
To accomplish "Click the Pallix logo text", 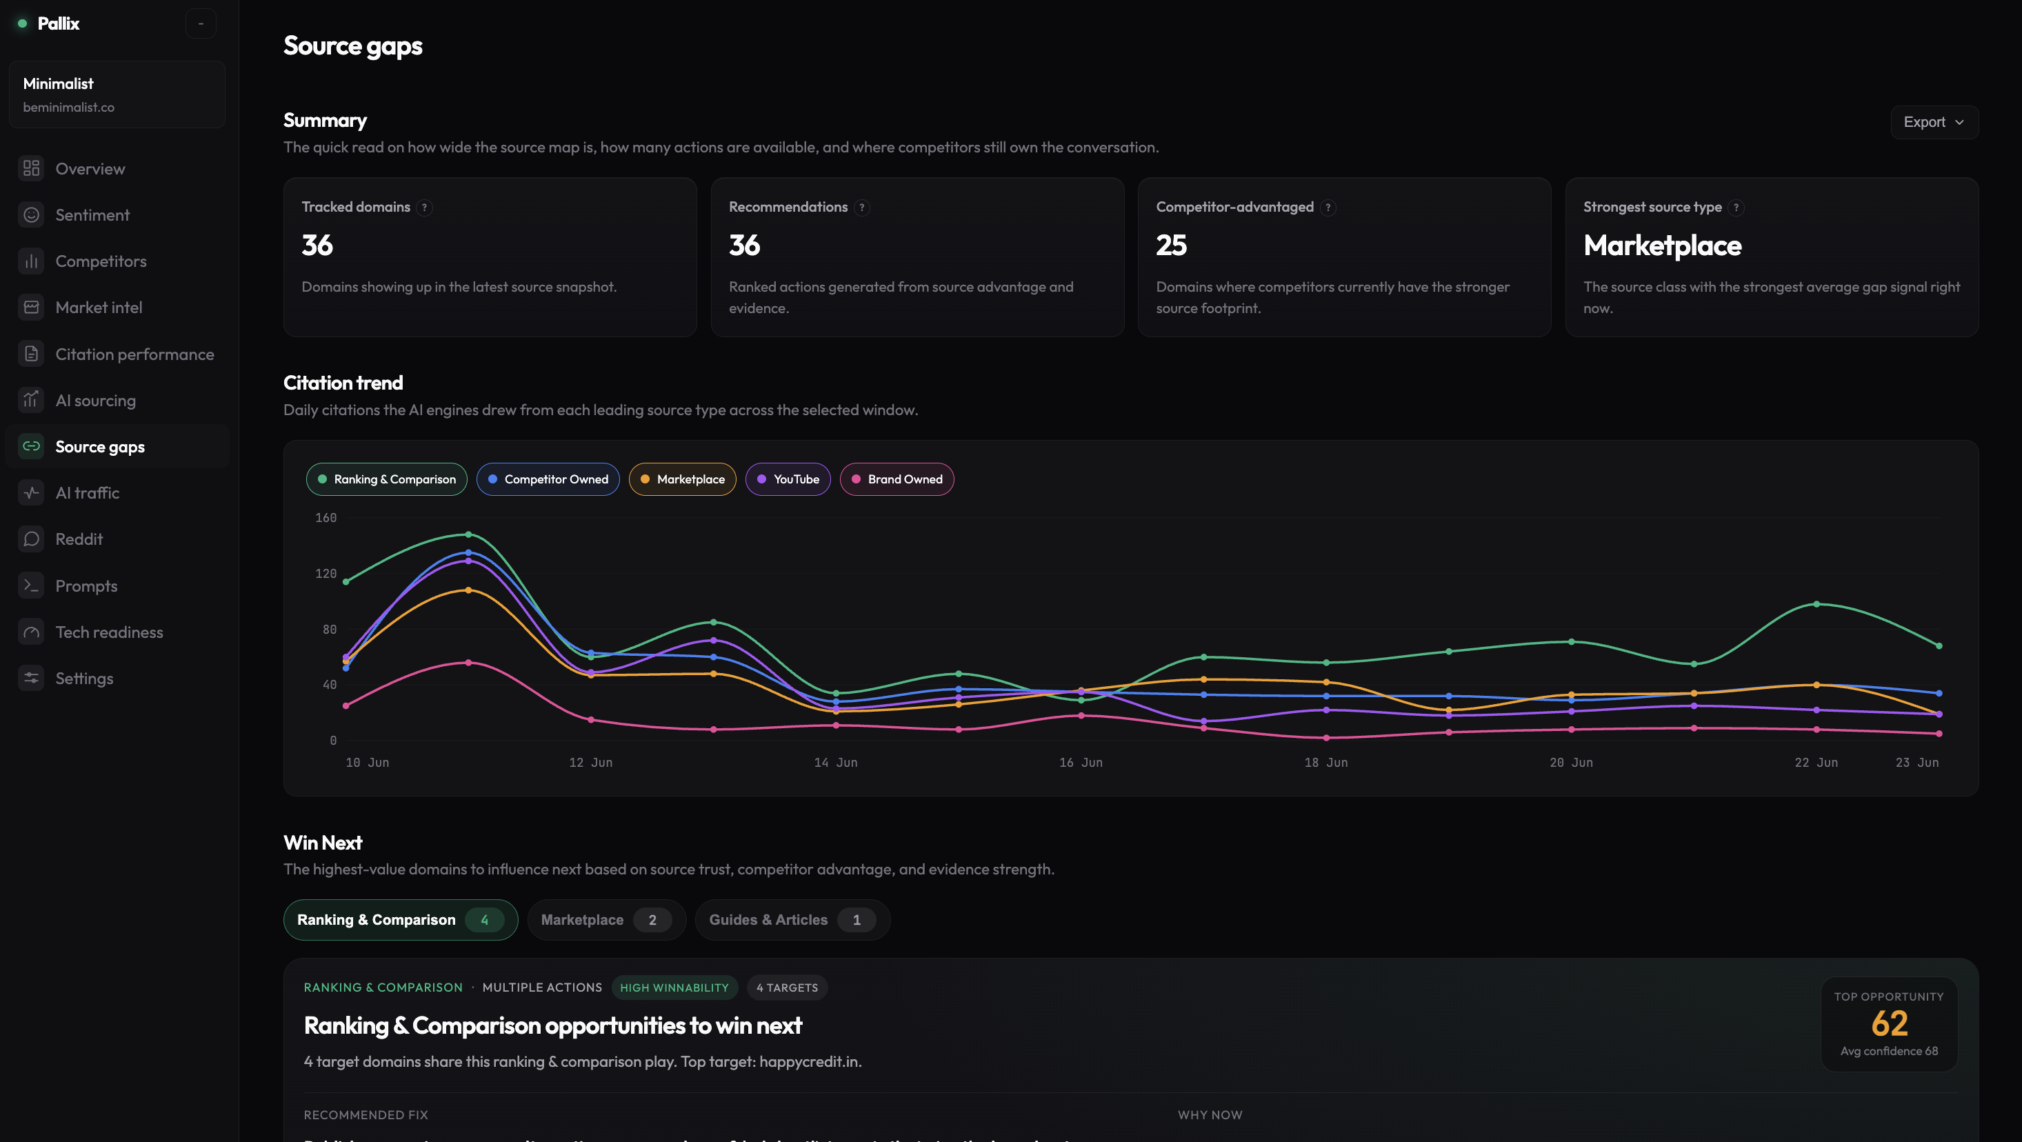I will pyautogui.click(x=59, y=23).
